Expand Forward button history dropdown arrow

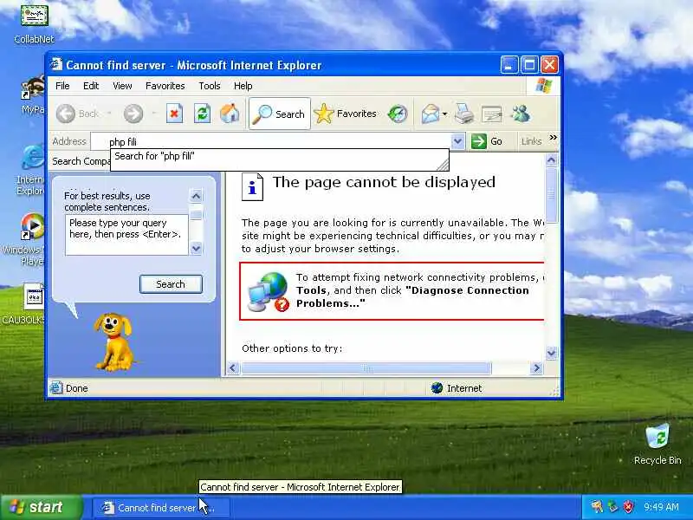154,114
